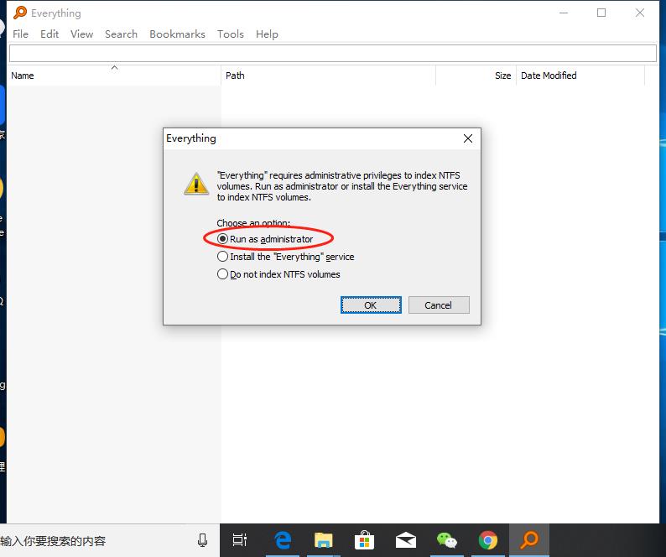This screenshot has height=557, width=666.
Task: Sort results by Date Modified column
Action: tap(580, 75)
